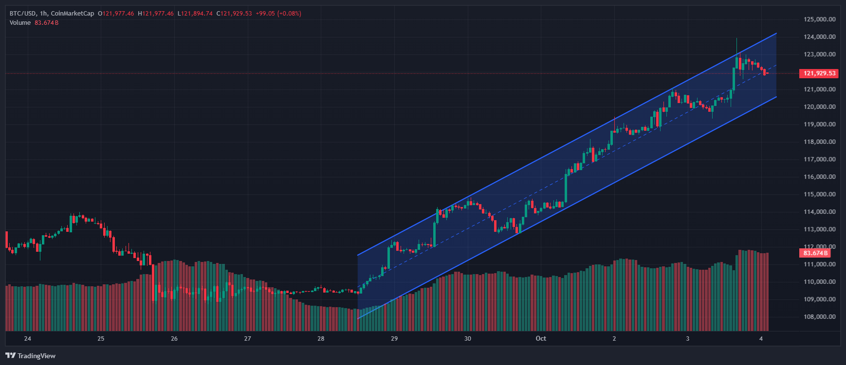Screen dimensions: 846x365
Task: Select the Volume indicator label
Action: click(20, 23)
